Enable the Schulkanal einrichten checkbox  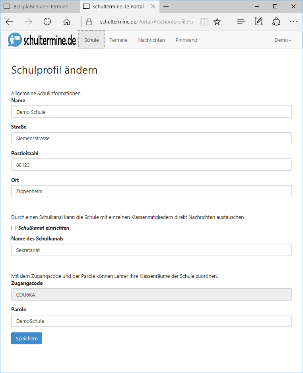click(14, 228)
